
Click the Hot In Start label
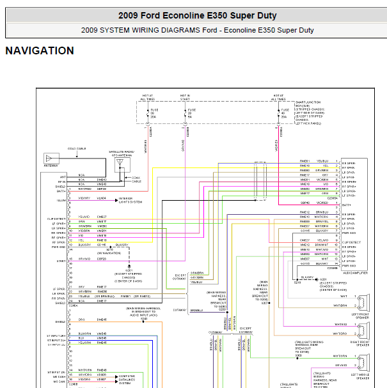(x=185, y=97)
